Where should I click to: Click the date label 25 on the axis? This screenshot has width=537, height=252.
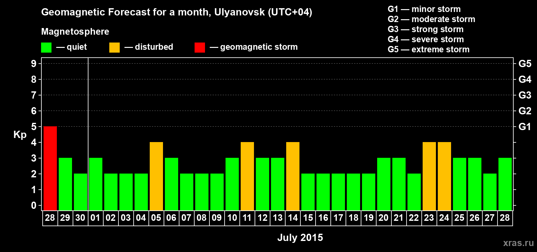(x=459, y=218)
